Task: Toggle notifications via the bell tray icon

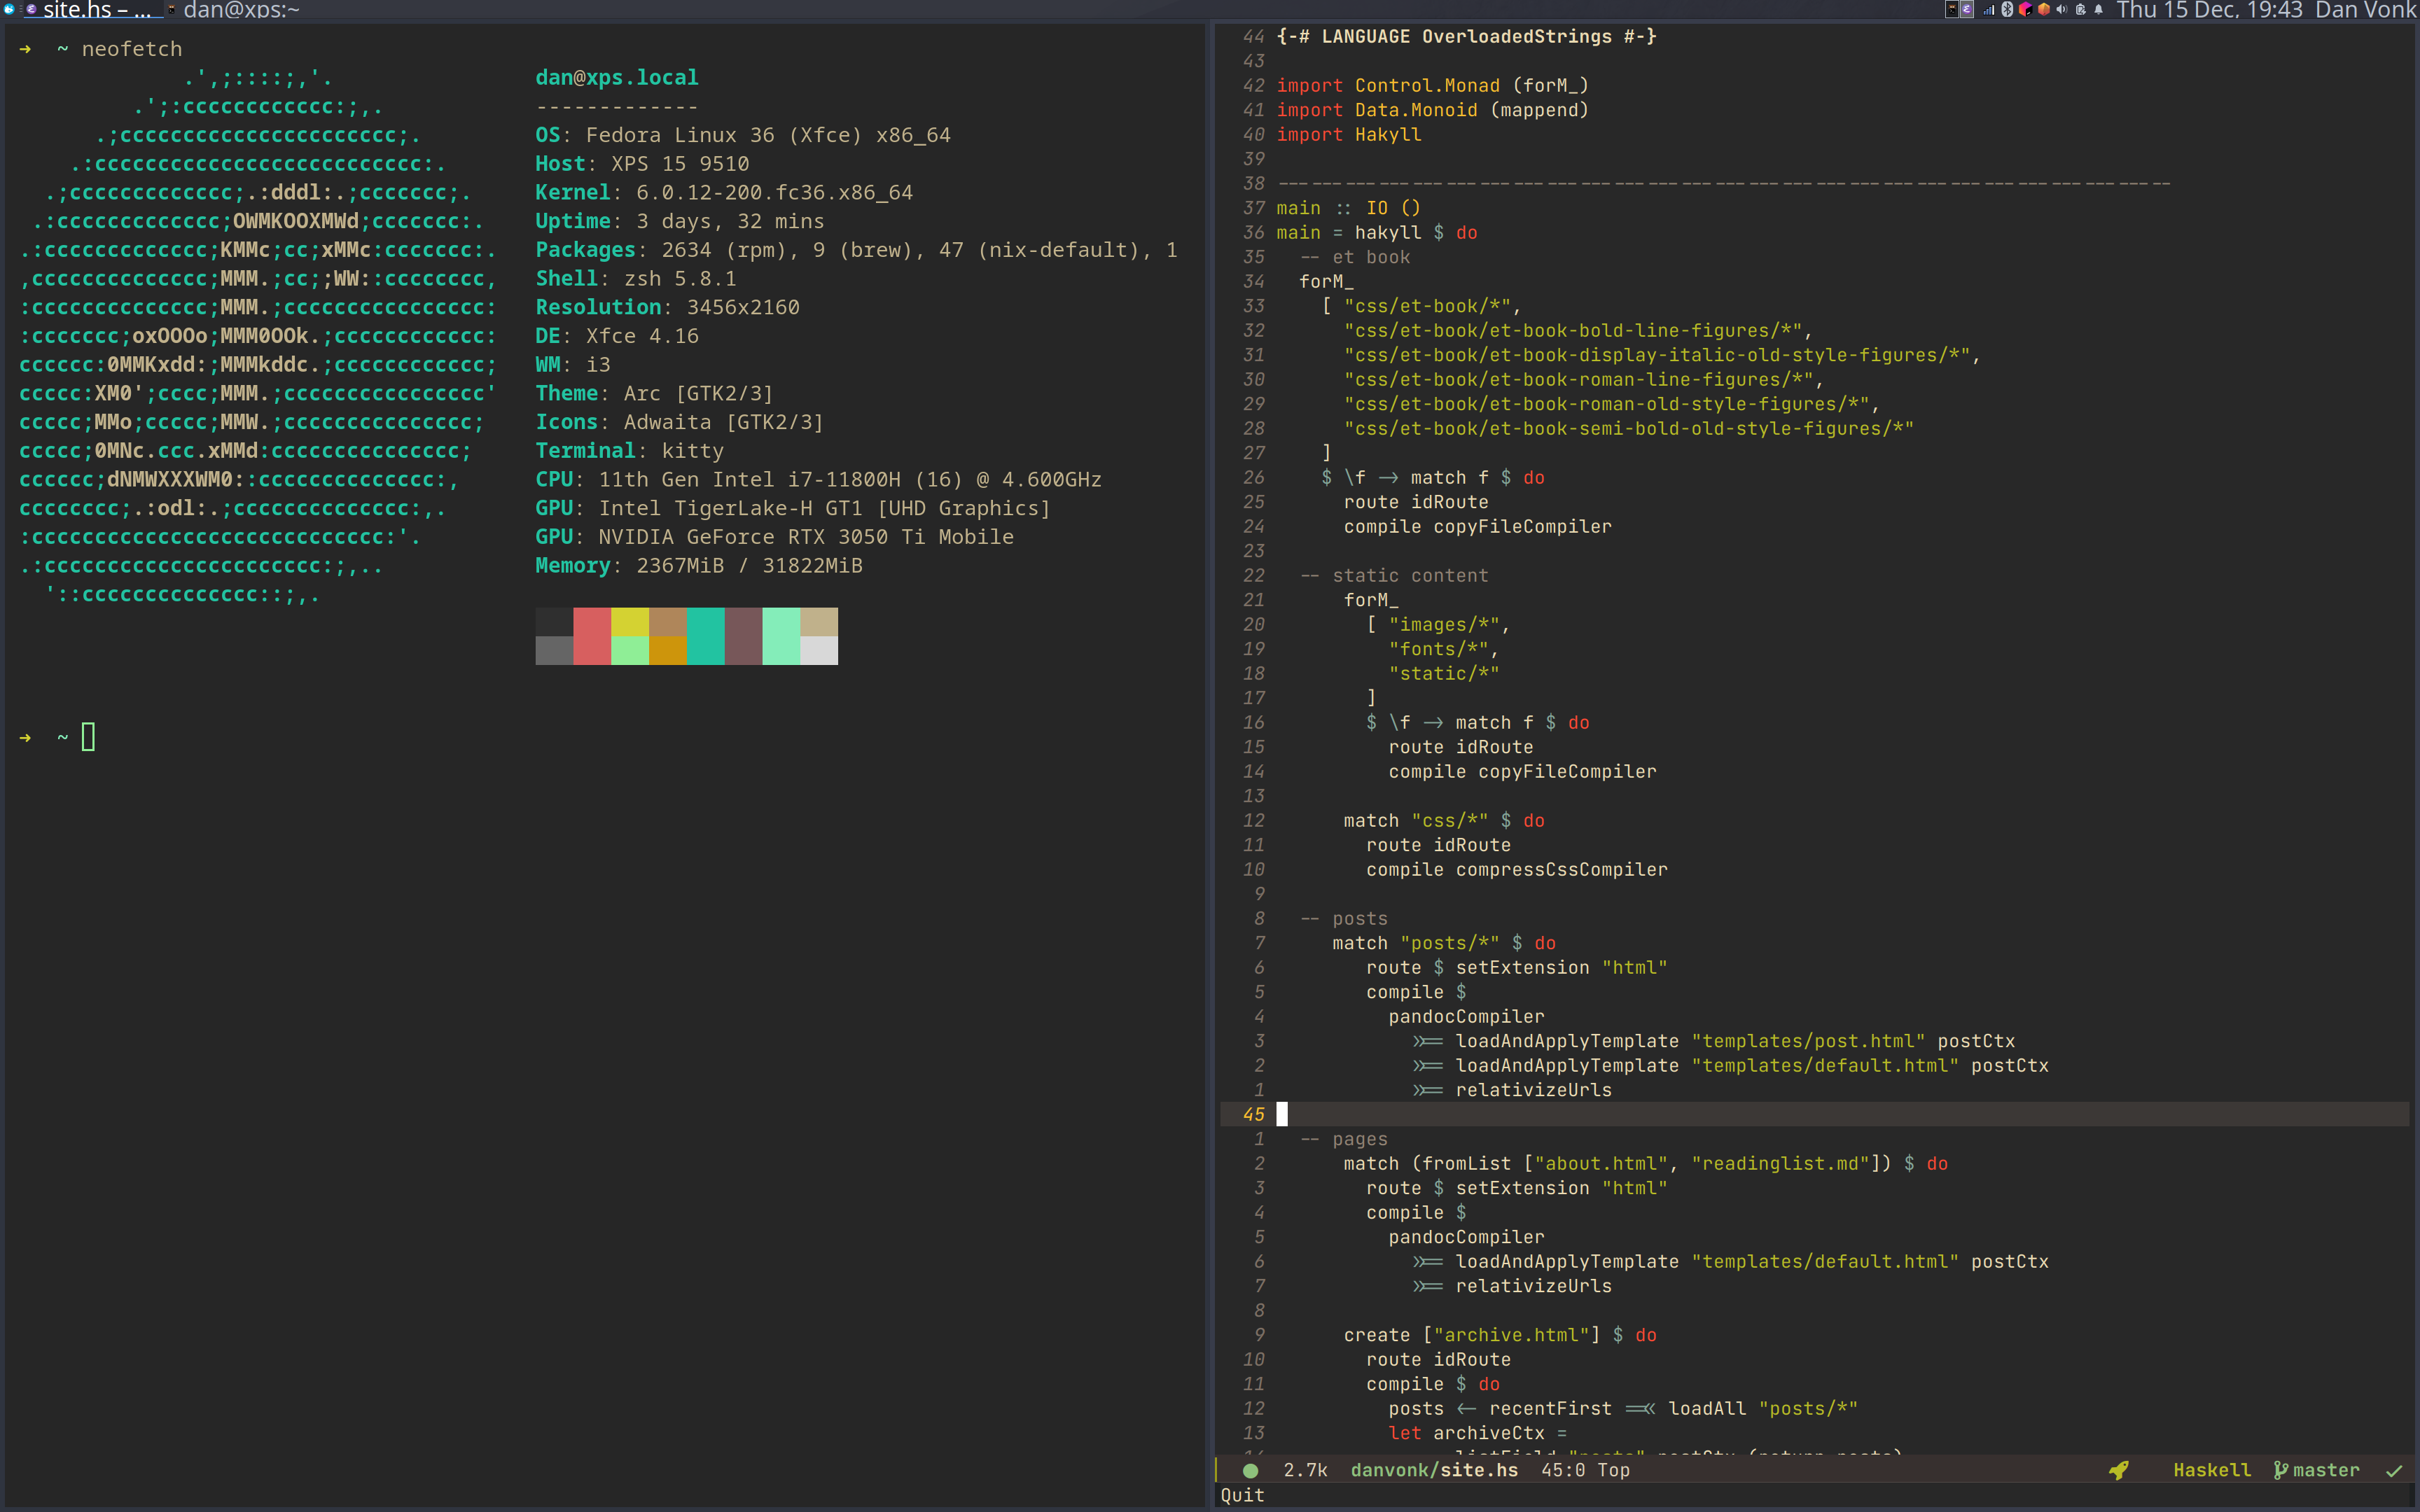Action: 2099,9
